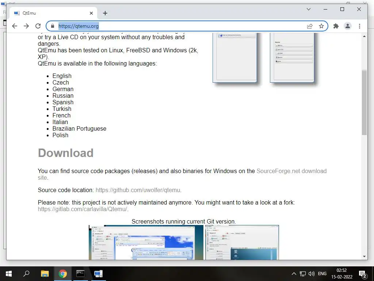This screenshot has height=281, width=374.
Task: Open the gitlab.com/carlavilla/Qtemu fork link
Action: pyautogui.click(x=82, y=209)
